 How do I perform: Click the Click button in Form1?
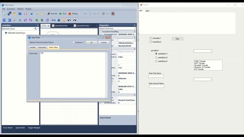[178, 39]
